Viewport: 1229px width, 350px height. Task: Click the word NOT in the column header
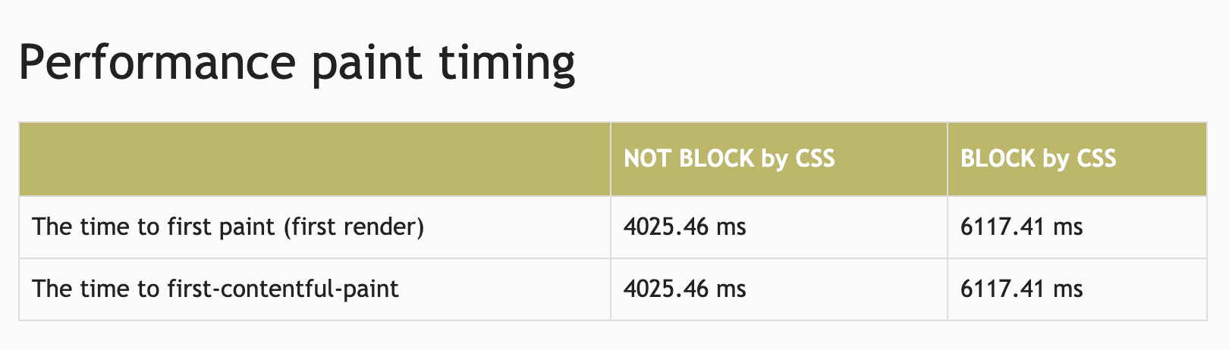click(x=648, y=158)
